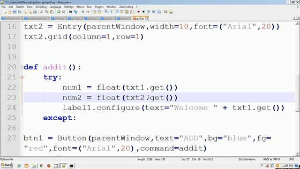300x169 pixels.
Task: Click the Chrome icon in the taskbar
Action: pyautogui.click(x=41, y=166)
